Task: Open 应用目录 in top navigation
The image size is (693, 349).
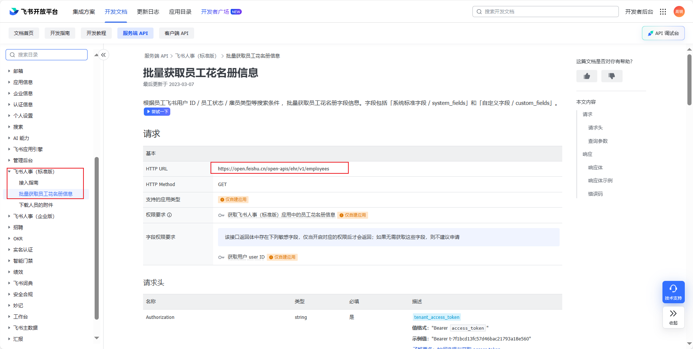Action: point(180,12)
